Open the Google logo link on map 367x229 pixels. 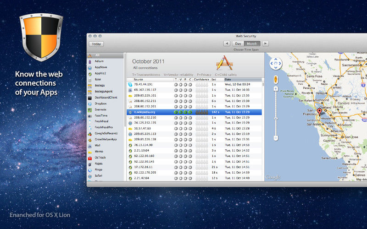click(x=273, y=177)
